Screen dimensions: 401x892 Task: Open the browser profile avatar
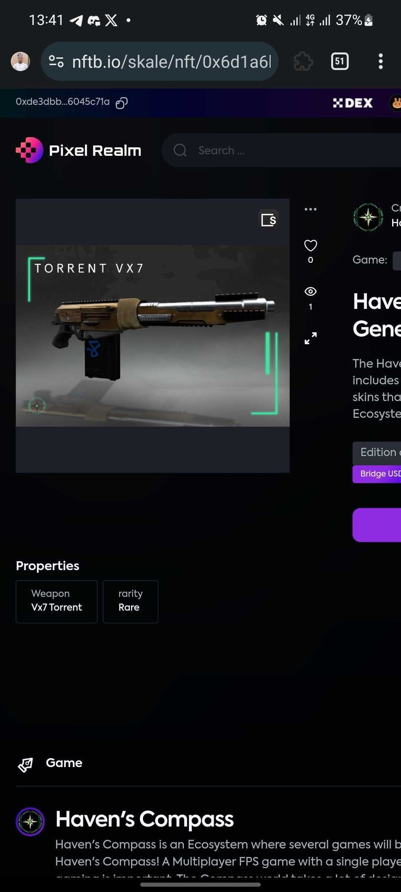[20, 62]
